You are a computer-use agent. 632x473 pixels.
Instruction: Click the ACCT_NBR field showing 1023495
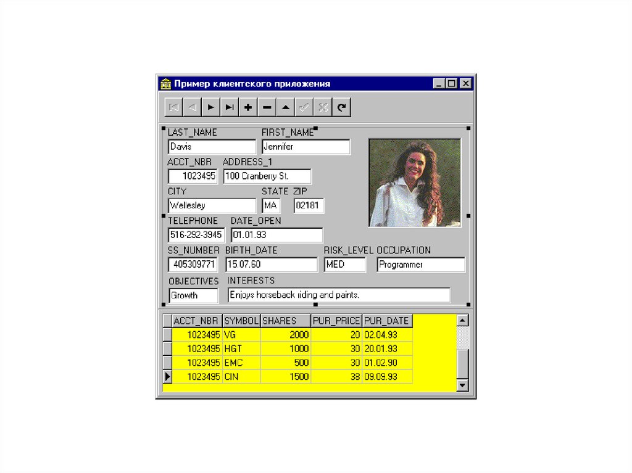193,176
